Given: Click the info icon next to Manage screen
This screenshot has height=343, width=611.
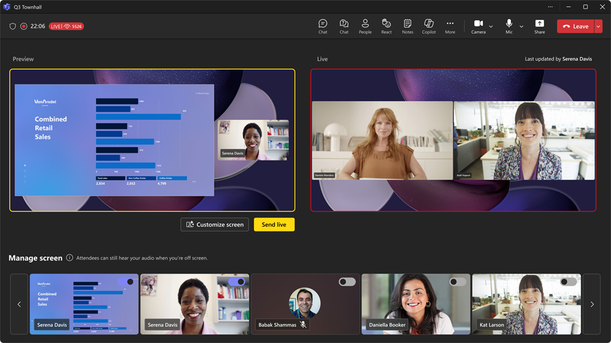Looking at the screenshot, I should coord(70,258).
